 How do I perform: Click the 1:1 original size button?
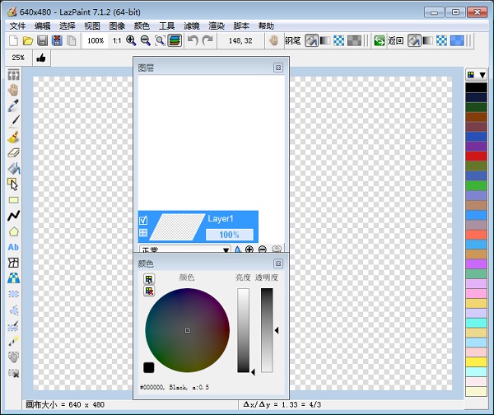pyautogui.click(x=116, y=40)
